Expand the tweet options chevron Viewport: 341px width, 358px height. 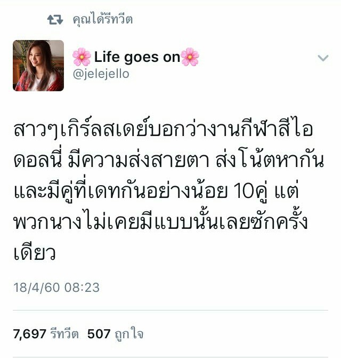tap(323, 58)
